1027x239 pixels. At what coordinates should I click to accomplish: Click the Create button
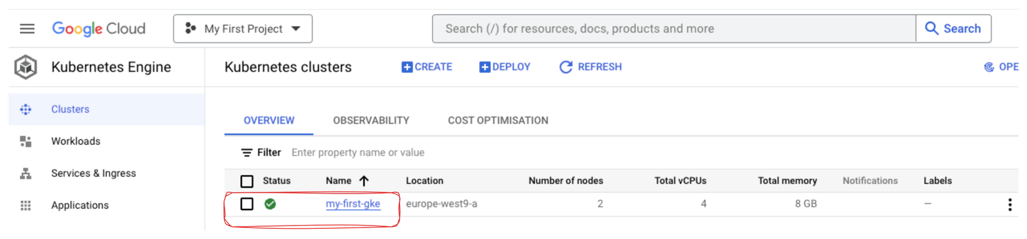point(427,67)
